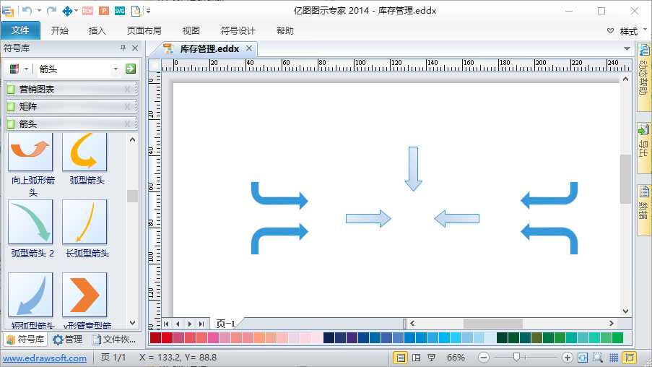The image size is (652, 367).
Task: Click the blue four-way move tool icon
Action: click(x=67, y=11)
